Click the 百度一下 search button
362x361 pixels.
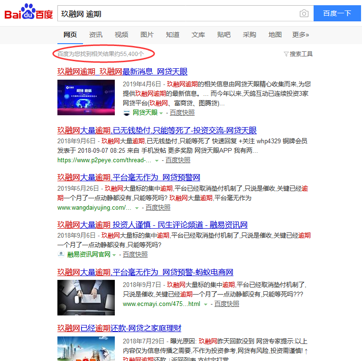[337, 13]
